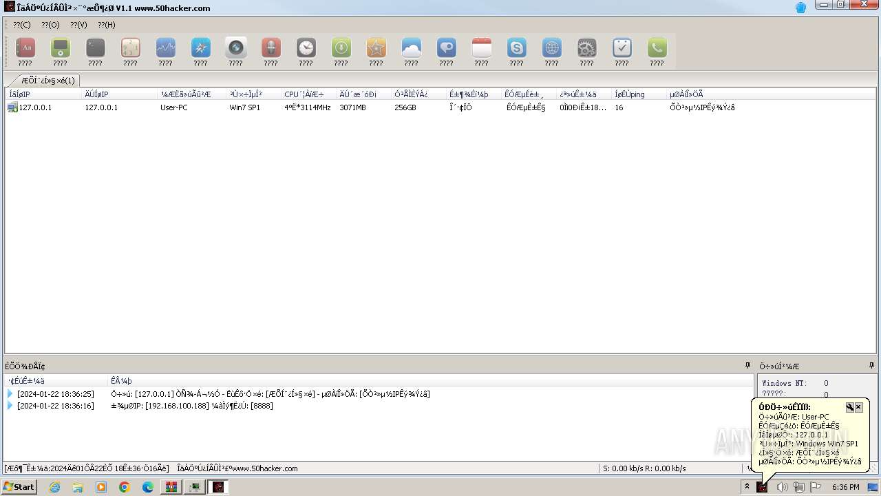The width and height of the screenshot is (881, 496).
Task: Click the green phone toolbar icon
Action: tap(657, 48)
